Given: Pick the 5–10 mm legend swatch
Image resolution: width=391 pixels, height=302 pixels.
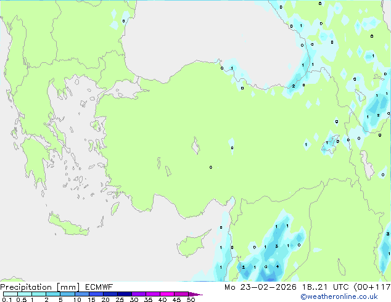Looking at the screenshot, I should (67, 294).
